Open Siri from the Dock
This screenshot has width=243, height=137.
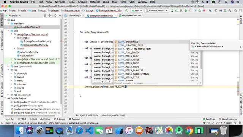click(29, 130)
